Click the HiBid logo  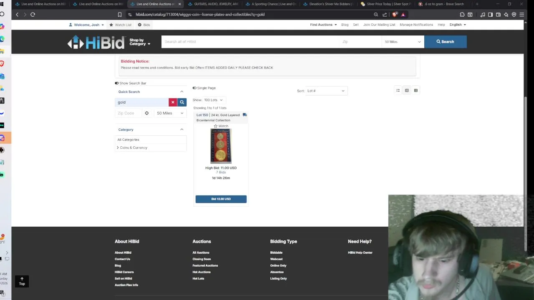click(x=96, y=42)
